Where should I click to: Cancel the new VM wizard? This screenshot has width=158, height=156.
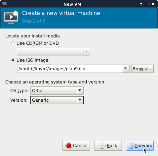click(x=76, y=146)
